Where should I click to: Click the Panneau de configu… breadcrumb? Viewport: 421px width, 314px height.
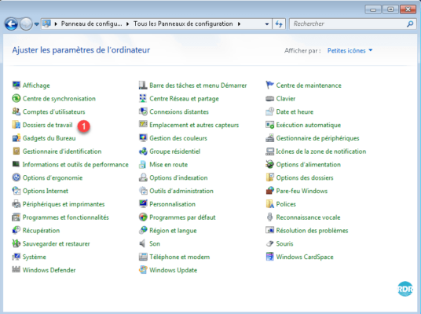91,24
